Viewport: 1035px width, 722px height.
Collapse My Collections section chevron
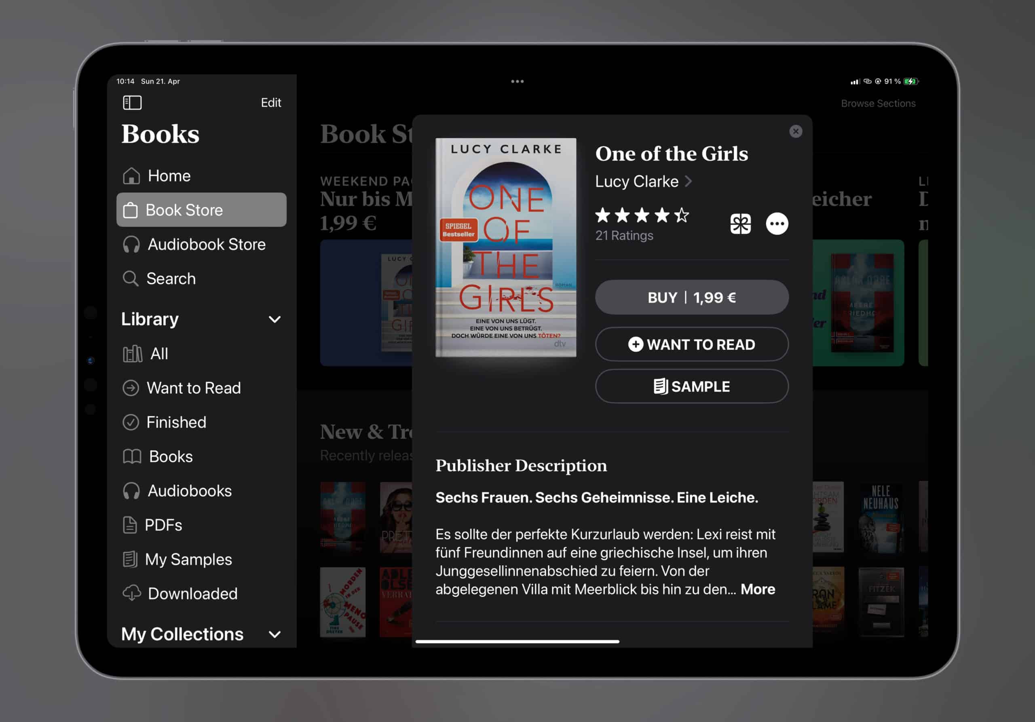275,635
